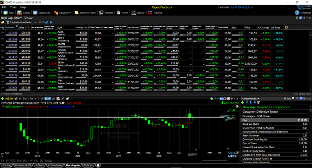Viewport: 312px width, 168px height.
Task: Toggle the Edit checkbox in Fundamentals
Action: [x=285, y=98]
